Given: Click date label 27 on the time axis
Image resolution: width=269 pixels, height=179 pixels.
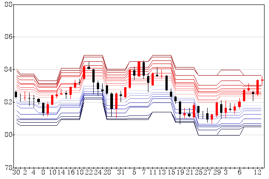Looking at the screenshot, I should [207, 172].
